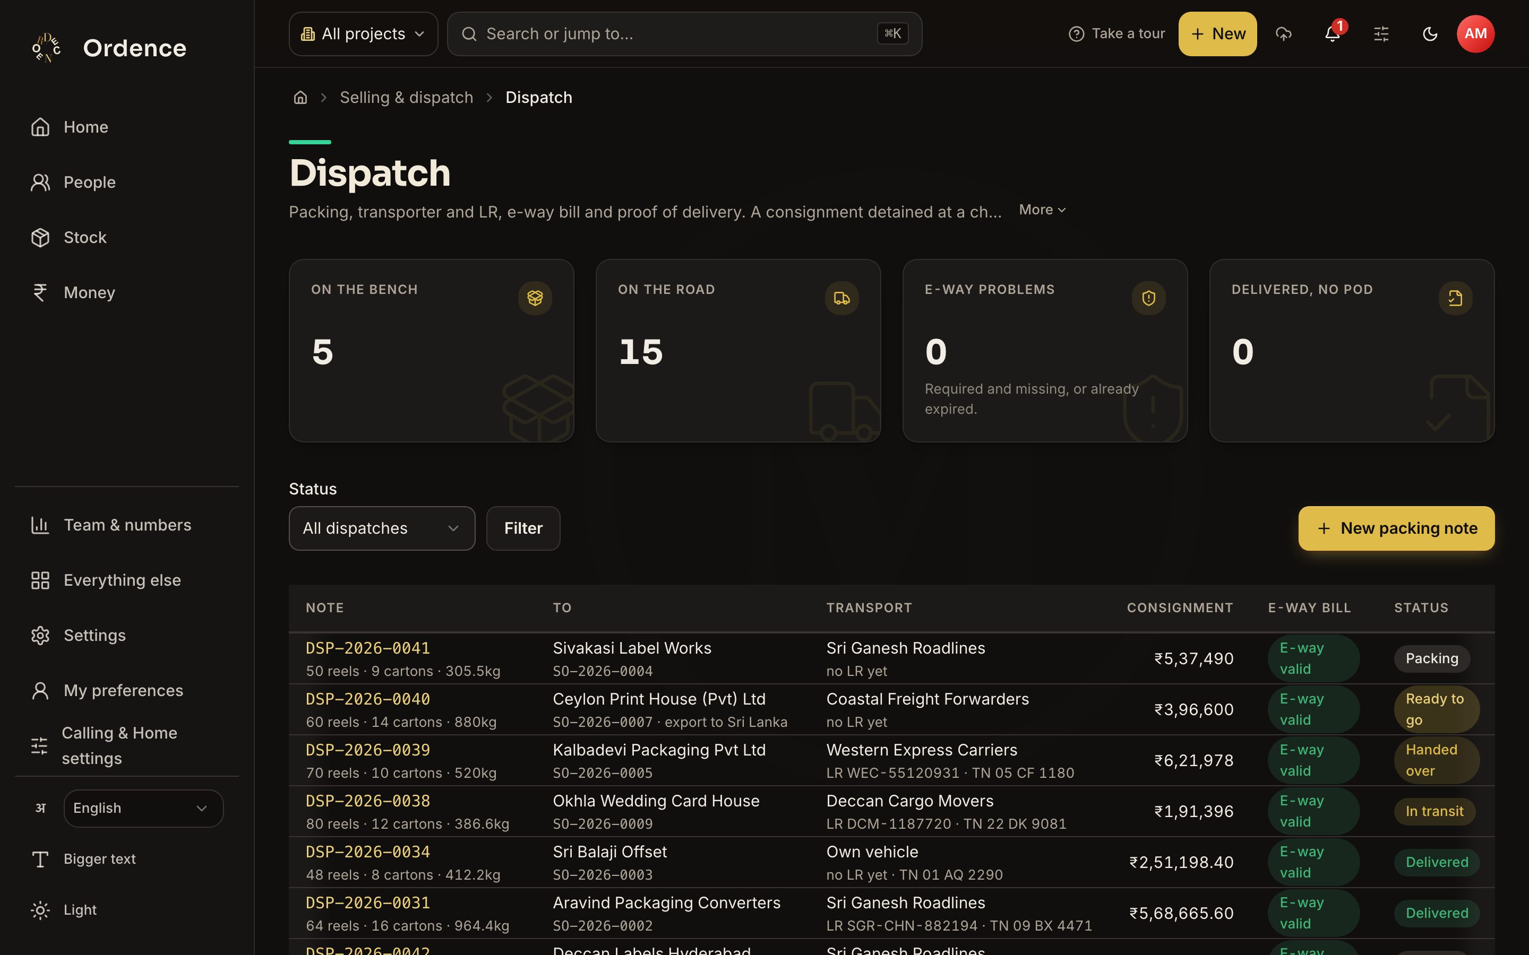The width and height of the screenshot is (1529, 955).
Task: Click the Delivered, no POD document icon
Action: tap(1455, 298)
